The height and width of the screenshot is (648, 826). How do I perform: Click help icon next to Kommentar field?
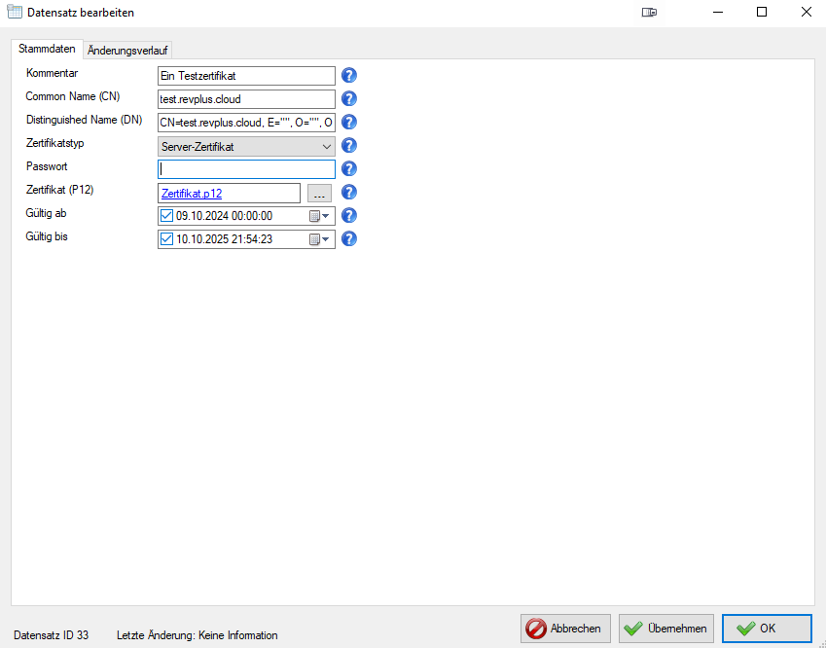coord(349,75)
